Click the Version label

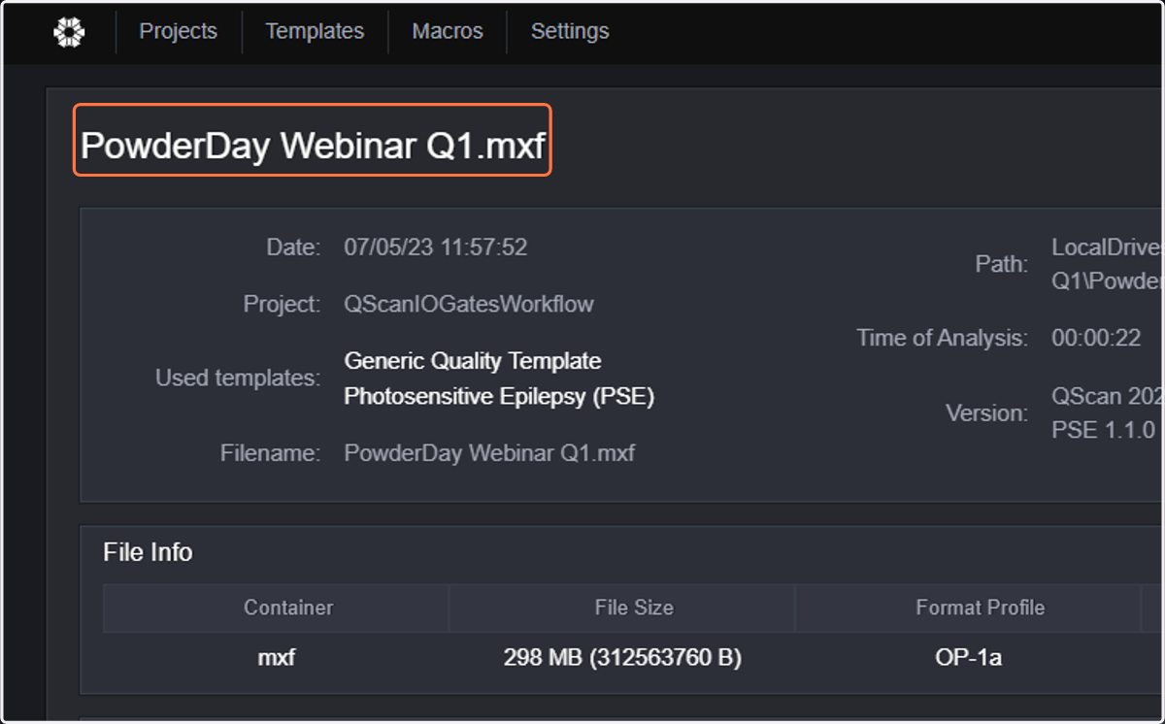[986, 413]
